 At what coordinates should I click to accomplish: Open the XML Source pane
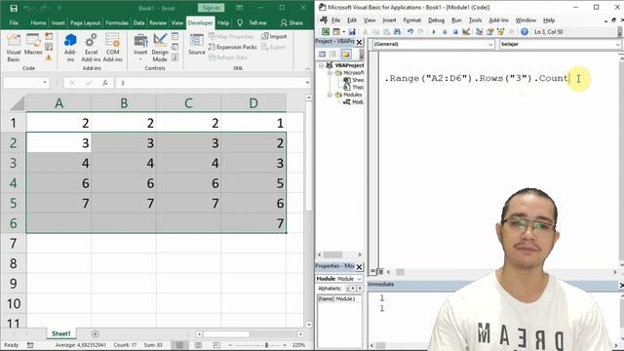pyautogui.click(x=197, y=45)
